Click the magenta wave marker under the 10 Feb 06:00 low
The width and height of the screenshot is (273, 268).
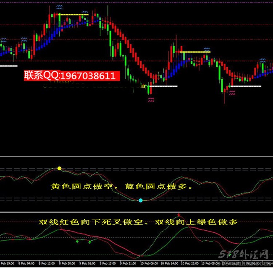(x=151, y=100)
